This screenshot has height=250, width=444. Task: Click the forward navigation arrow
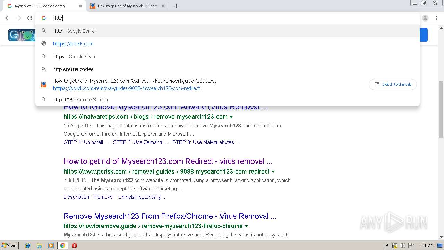[19, 18]
